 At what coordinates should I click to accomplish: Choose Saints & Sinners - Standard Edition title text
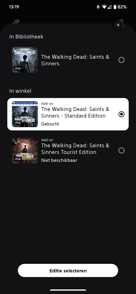75,112
